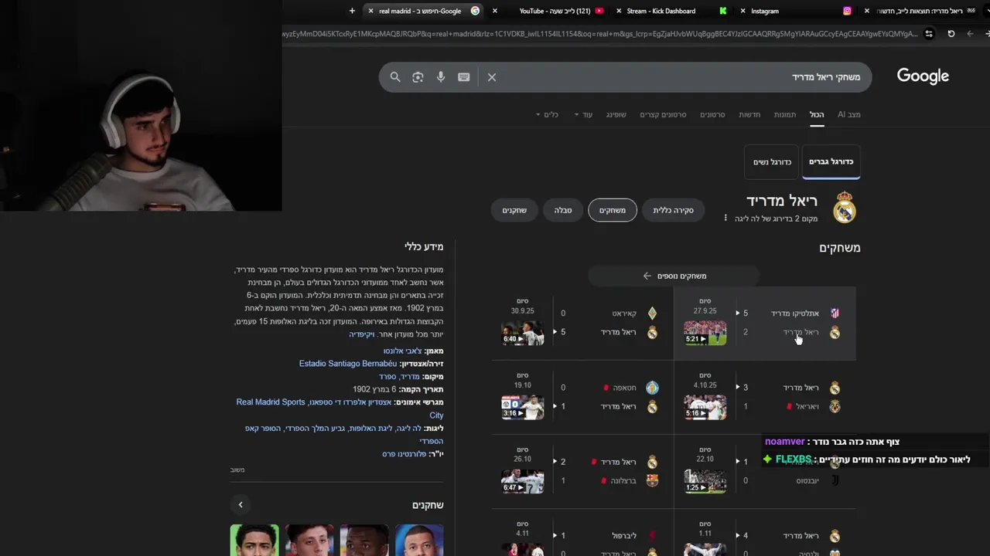Reload the page with the refresh icon
This screenshot has height=556, width=990.
(951, 34)
